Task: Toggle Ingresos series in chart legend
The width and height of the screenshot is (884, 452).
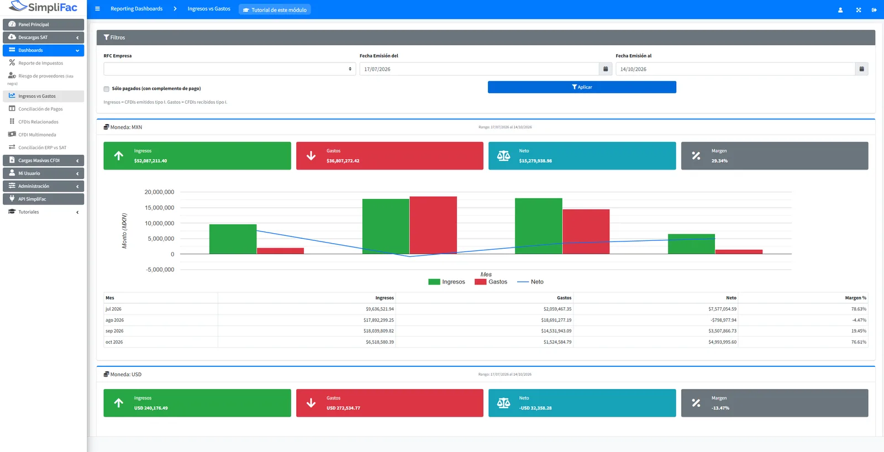Action: (x=446, y=282)
